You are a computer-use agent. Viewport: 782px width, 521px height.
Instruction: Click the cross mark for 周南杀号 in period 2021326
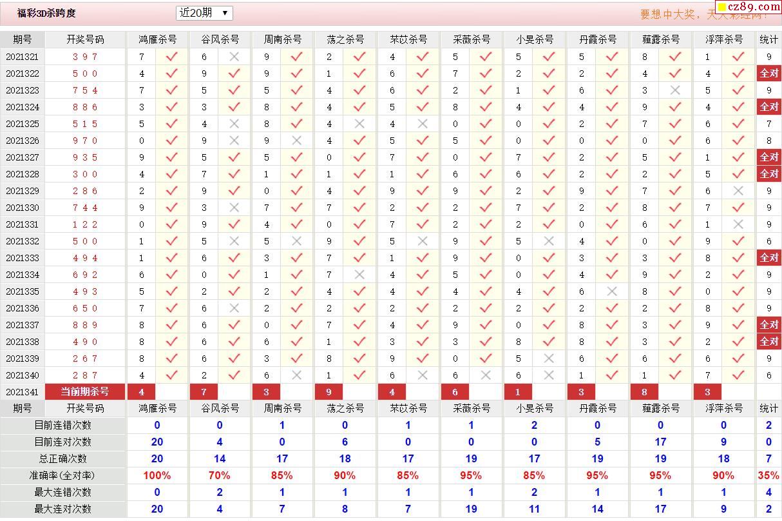pos(296,141)
